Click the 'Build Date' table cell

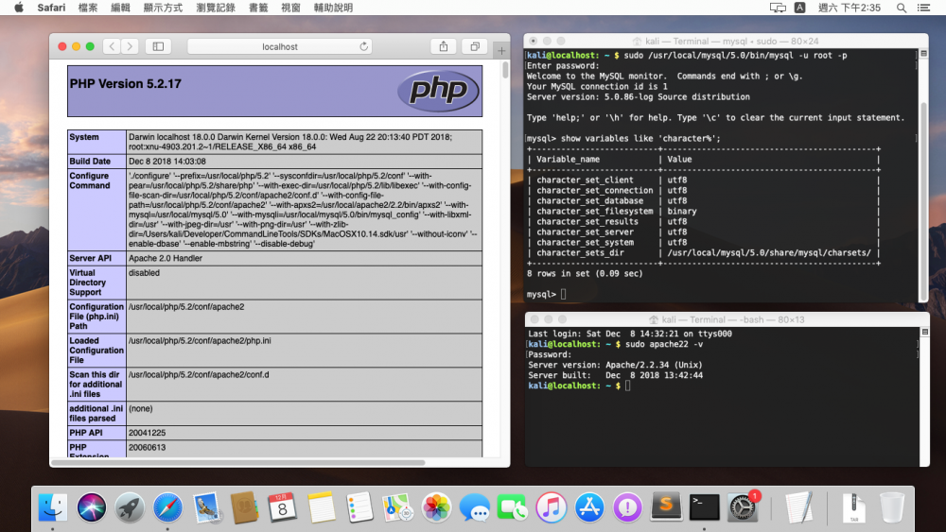point(96,162)
